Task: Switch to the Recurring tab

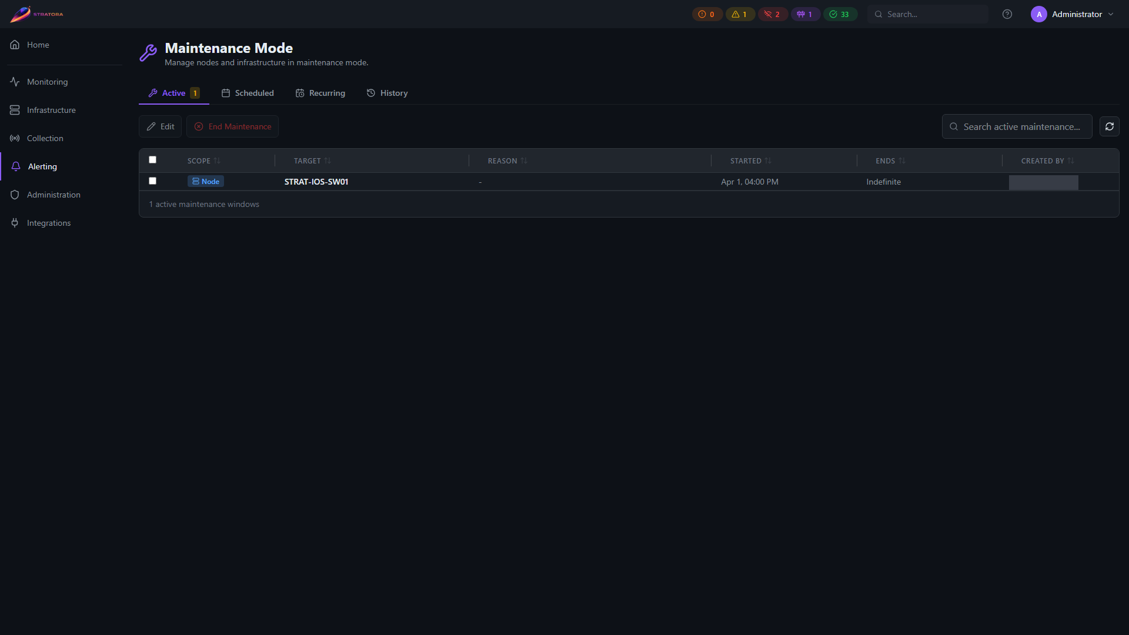Action: (x=320, y=93)
